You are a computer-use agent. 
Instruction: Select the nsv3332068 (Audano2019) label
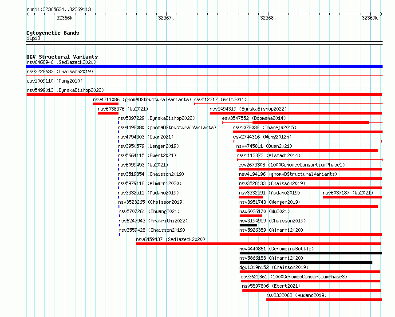[x=296, y=295]
